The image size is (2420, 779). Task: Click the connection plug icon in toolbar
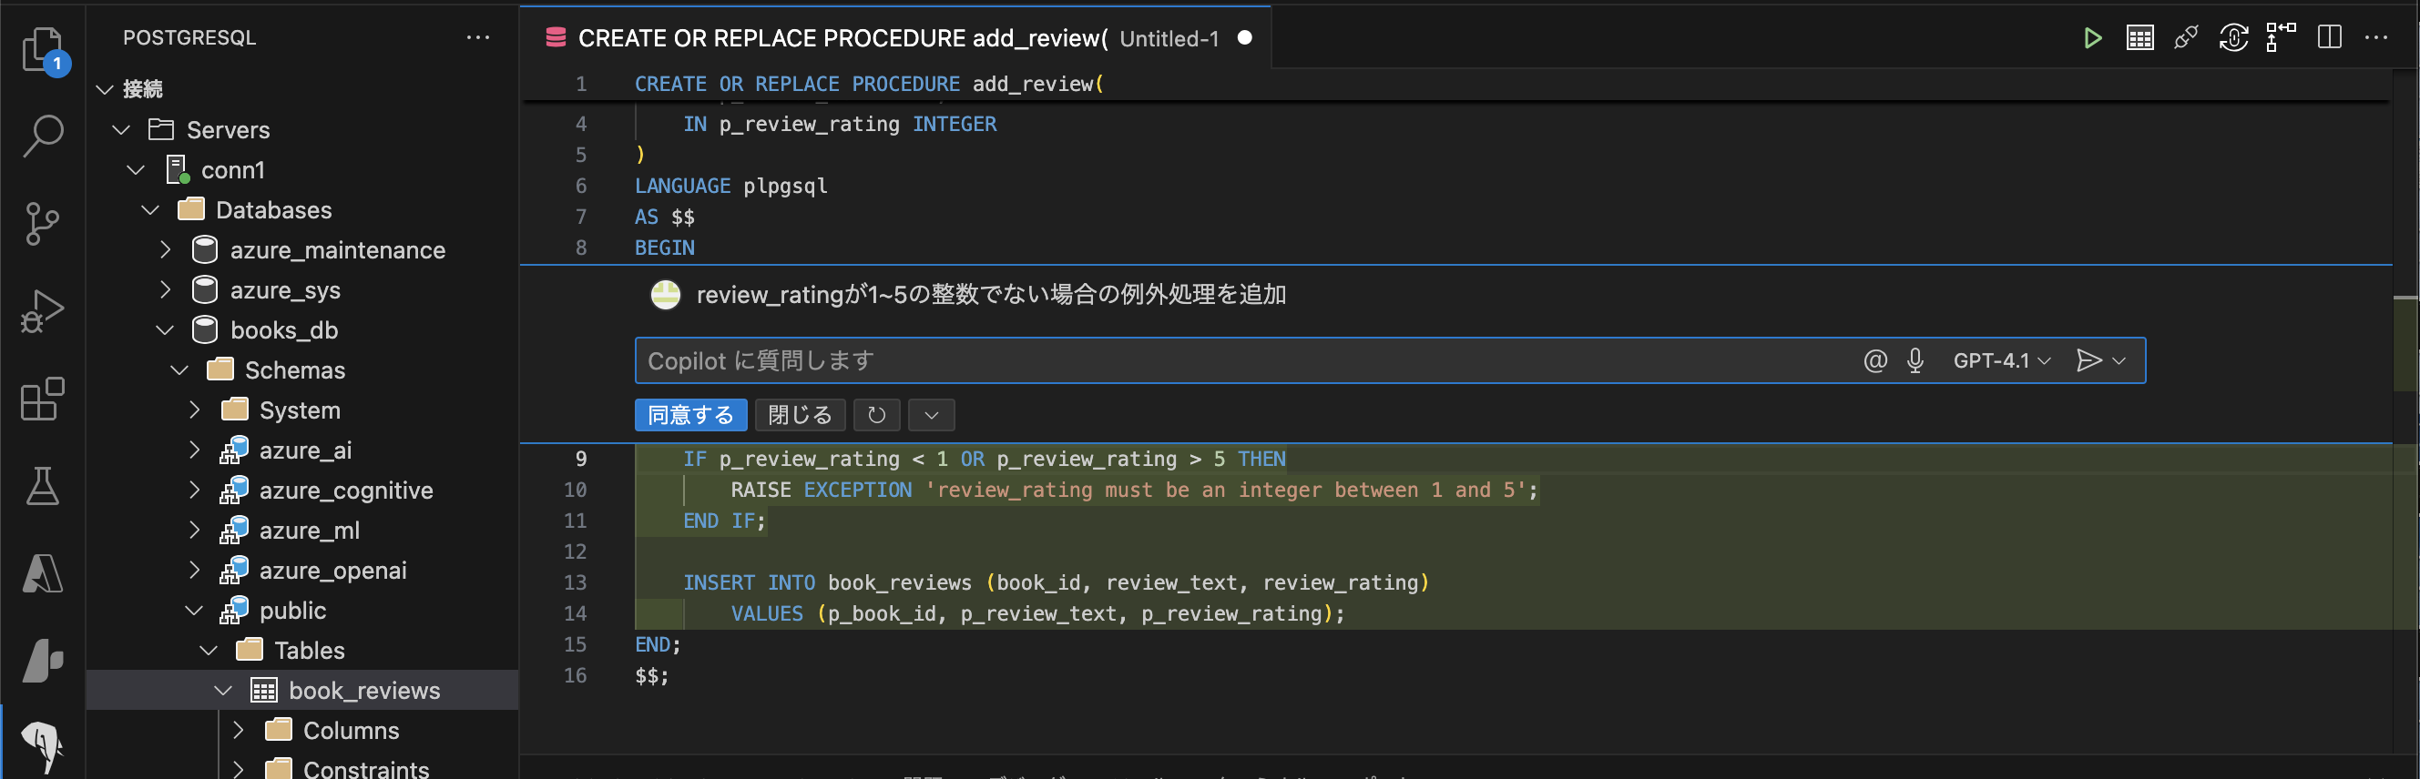coord(2186,38)
